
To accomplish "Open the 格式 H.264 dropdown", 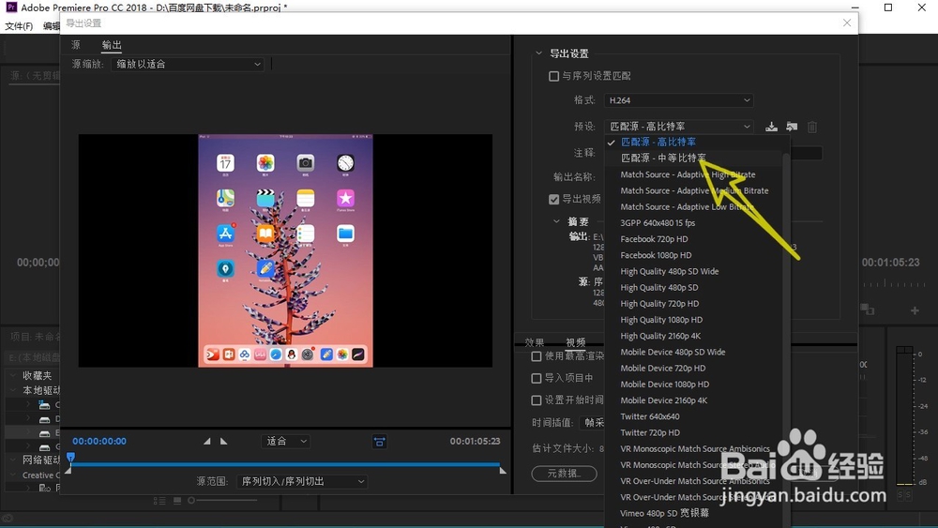I will (678, 100).
